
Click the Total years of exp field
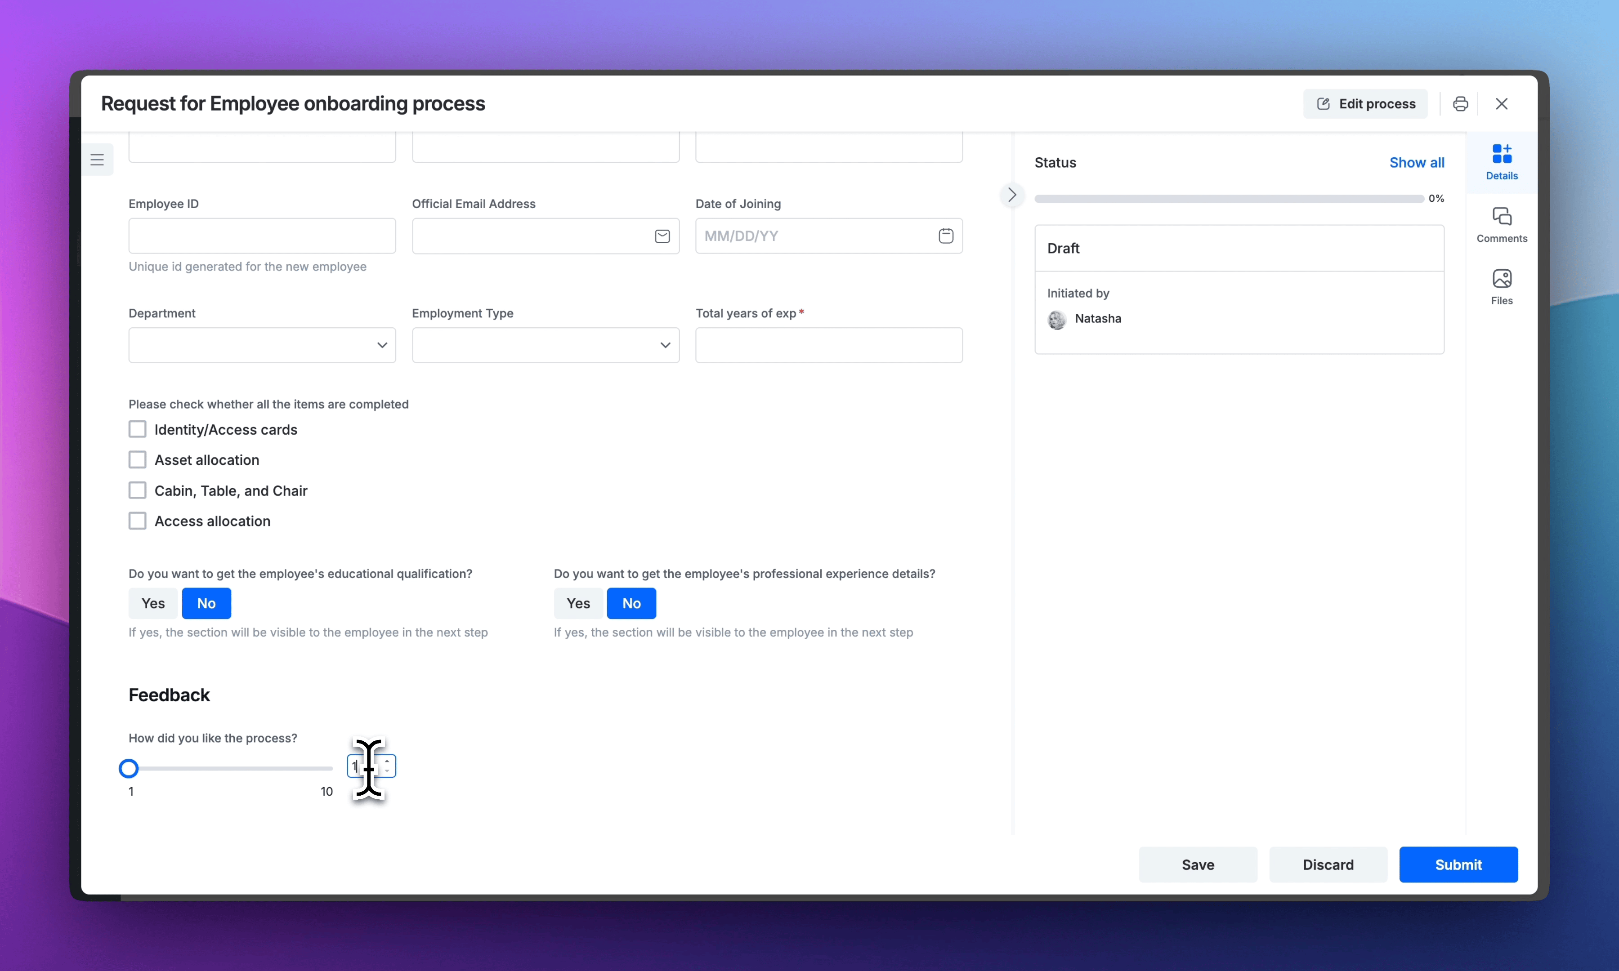tap(828, 345)
